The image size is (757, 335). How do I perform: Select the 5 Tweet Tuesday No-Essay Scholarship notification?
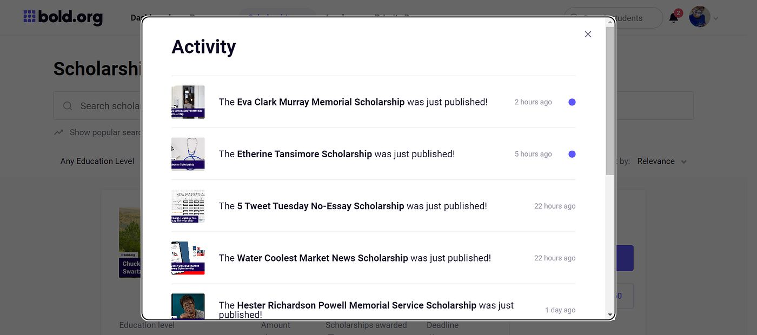click(x=373, y=206)
